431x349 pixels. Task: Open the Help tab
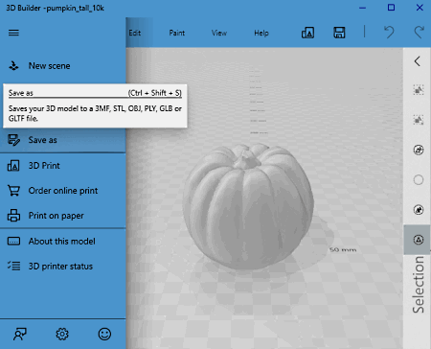pos(261,33)
